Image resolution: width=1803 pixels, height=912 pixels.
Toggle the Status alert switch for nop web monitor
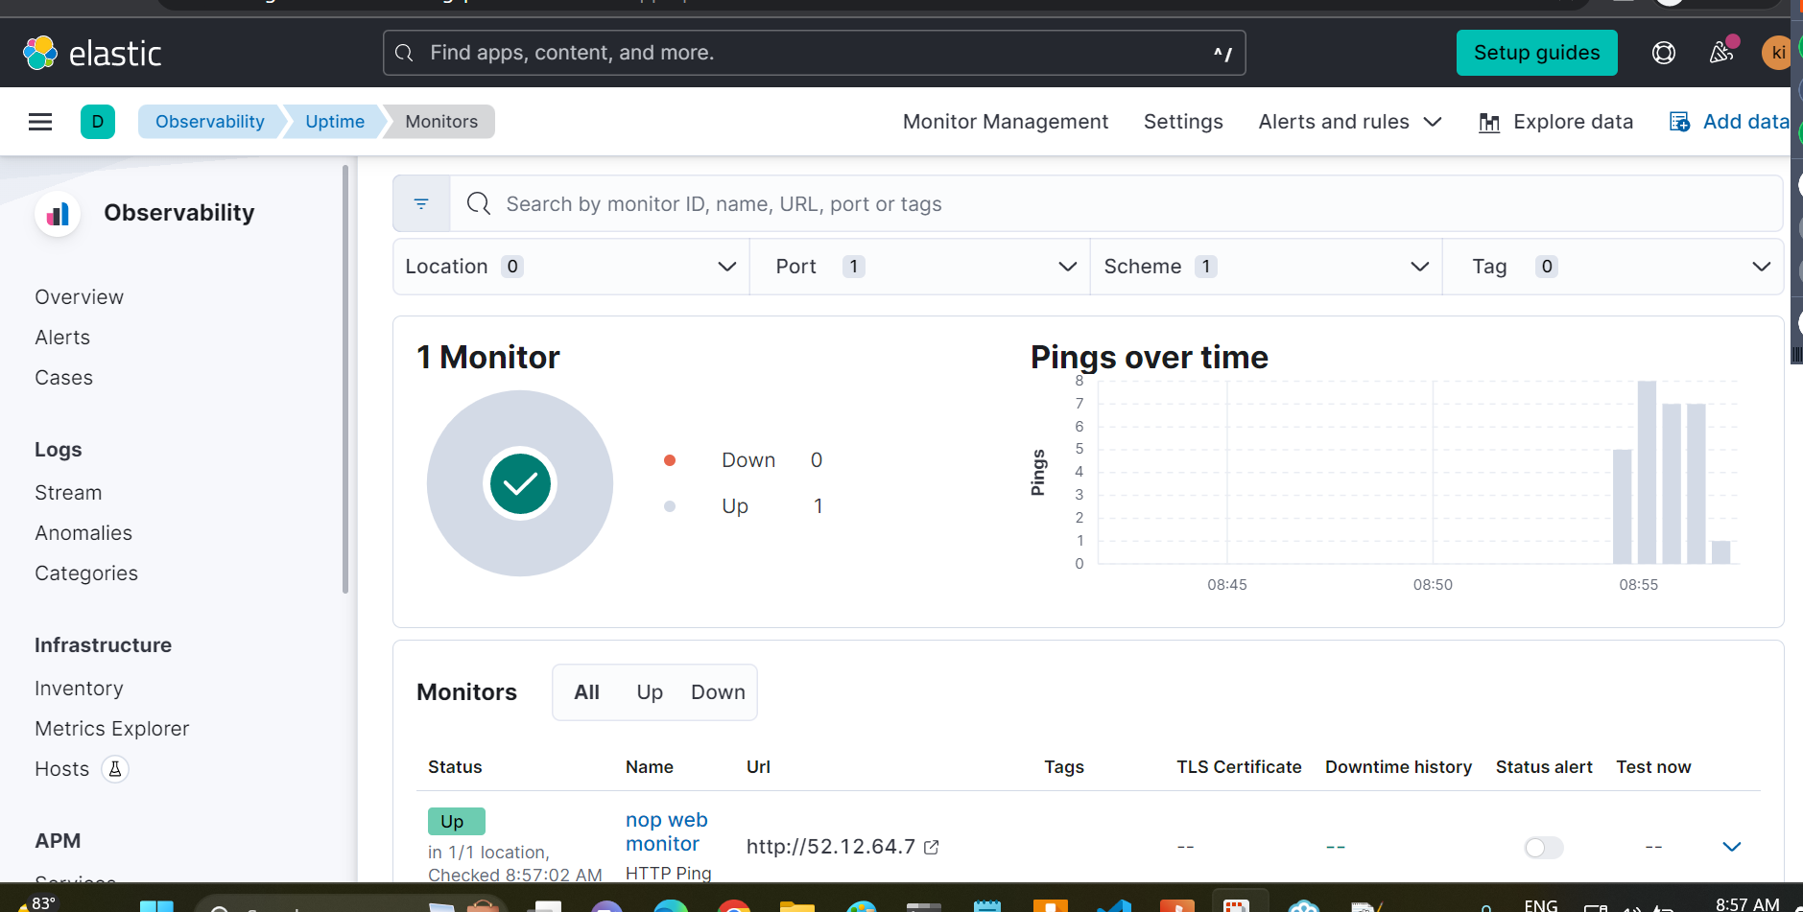pyautogui.click(x=1544, y=848)
